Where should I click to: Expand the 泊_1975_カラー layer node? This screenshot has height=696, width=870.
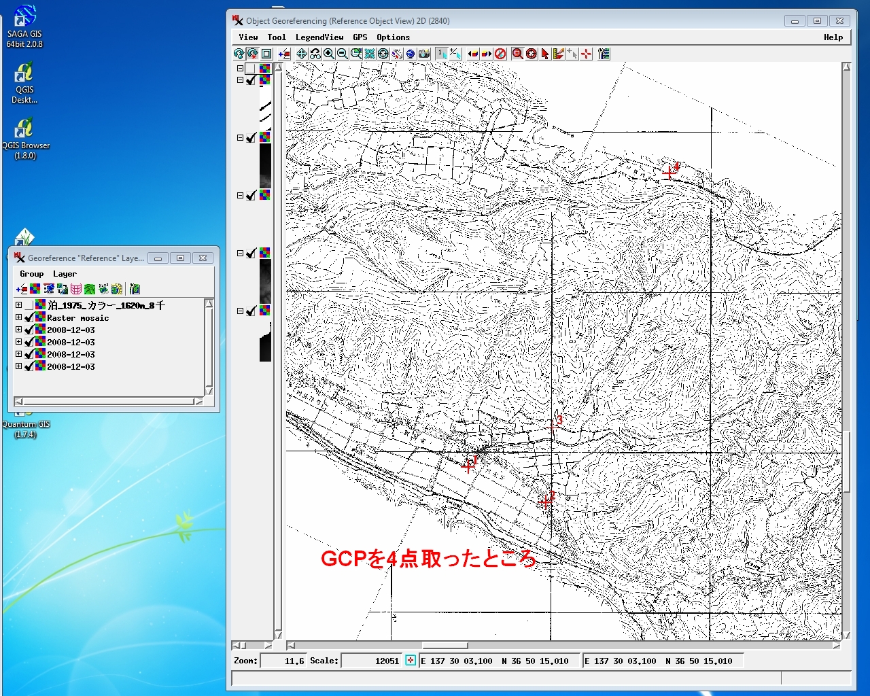[x=19, y=305]
